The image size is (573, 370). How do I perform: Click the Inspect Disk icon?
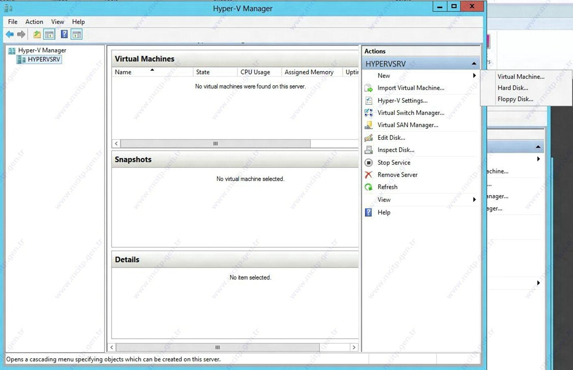[x=368, y=150]
